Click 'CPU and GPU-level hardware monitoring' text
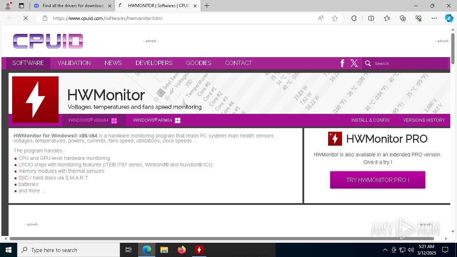 pyautogui.click(x=64, y=158)
